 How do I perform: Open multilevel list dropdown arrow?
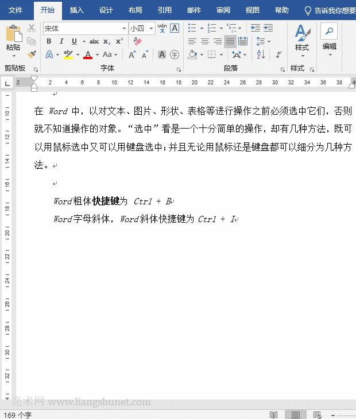(240, 28)
